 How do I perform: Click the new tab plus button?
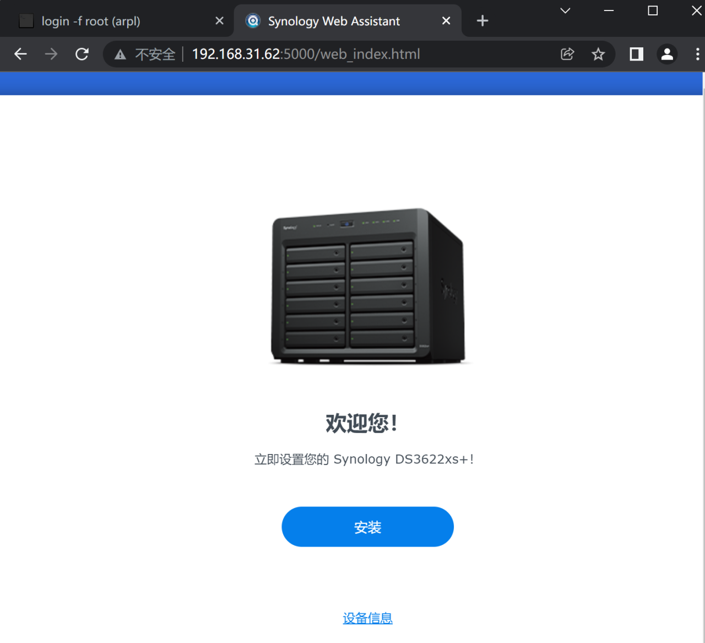pyautogui.click(x=482, y=20)
